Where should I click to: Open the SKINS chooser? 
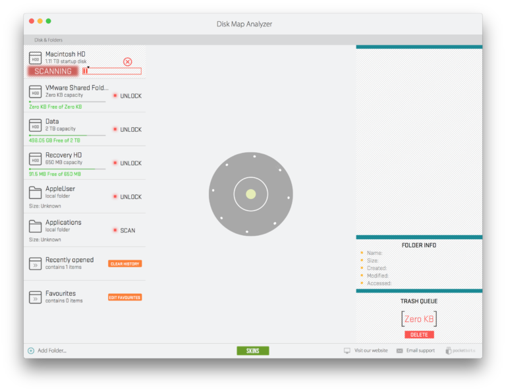(x=253, y=350)
